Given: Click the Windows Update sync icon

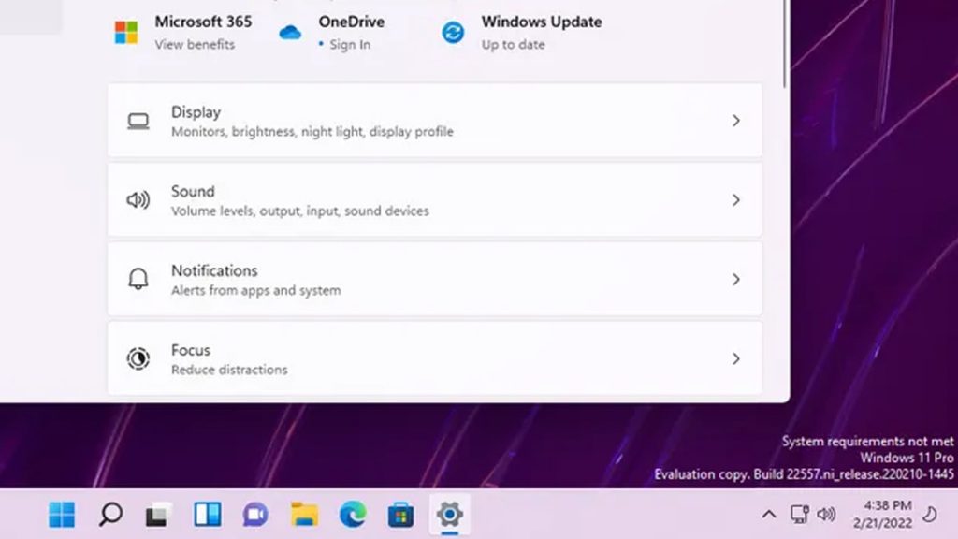Looking at the screenshot, I should click(x=453, y=32).
